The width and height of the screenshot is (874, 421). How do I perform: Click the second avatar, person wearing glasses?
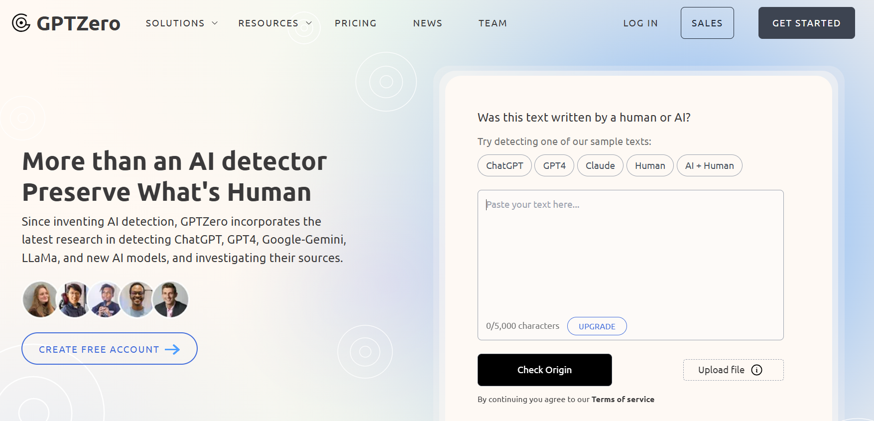click(74, 299)
